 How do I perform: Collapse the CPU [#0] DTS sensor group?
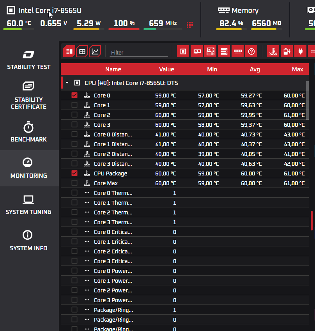point(67,83)
